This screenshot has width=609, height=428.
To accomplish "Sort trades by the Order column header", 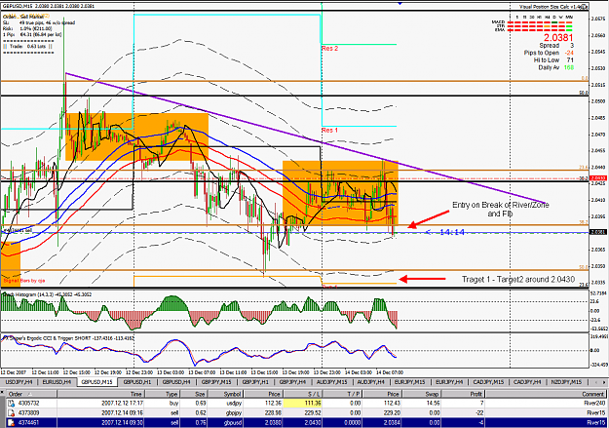I will [x=32, y=394].
